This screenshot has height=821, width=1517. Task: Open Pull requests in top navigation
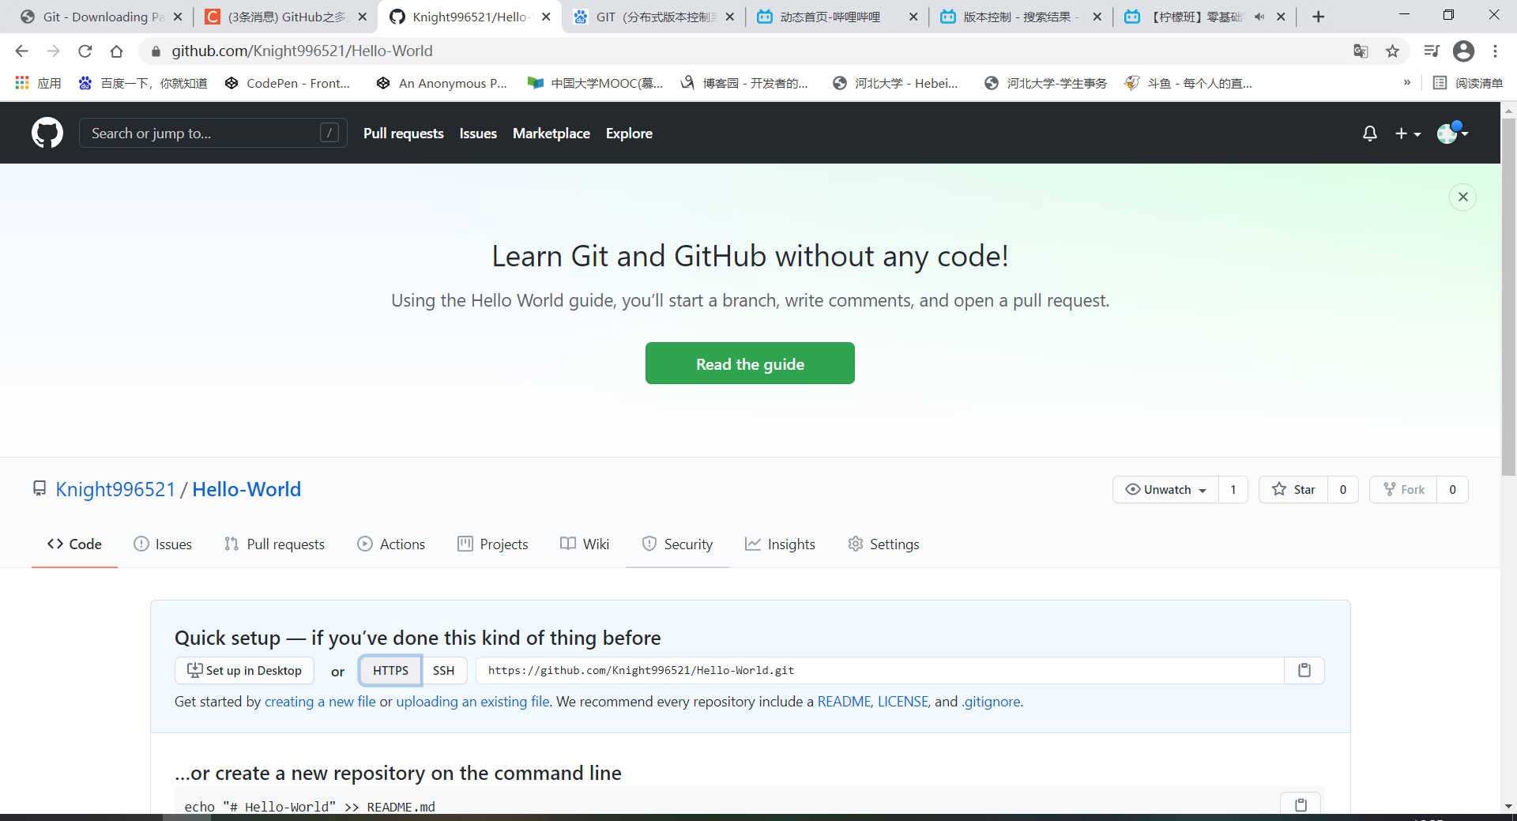403,134
